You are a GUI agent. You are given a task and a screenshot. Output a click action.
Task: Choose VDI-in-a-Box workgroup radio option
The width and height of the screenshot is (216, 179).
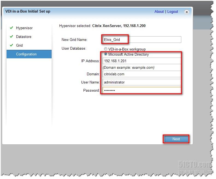(106, 49)
